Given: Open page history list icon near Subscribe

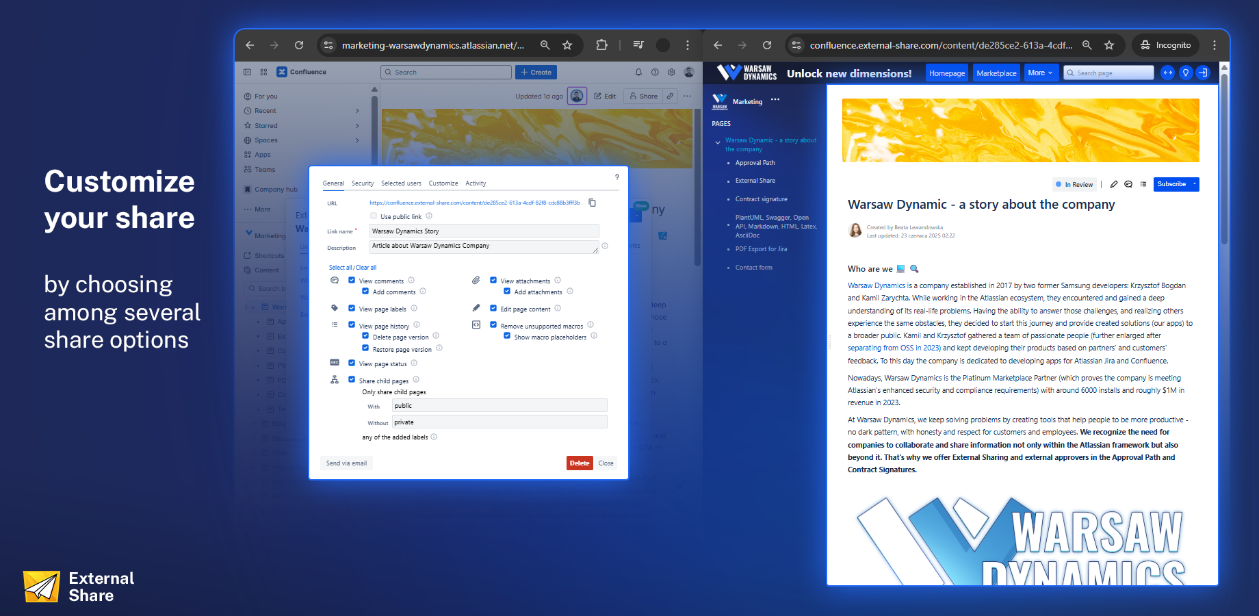Looking at the screenshot, I should pos(1143,184).
